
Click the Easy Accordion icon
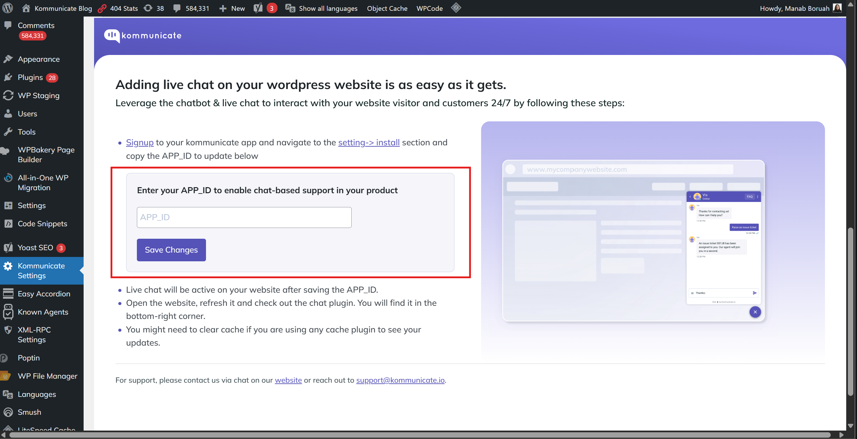(8, 294)
